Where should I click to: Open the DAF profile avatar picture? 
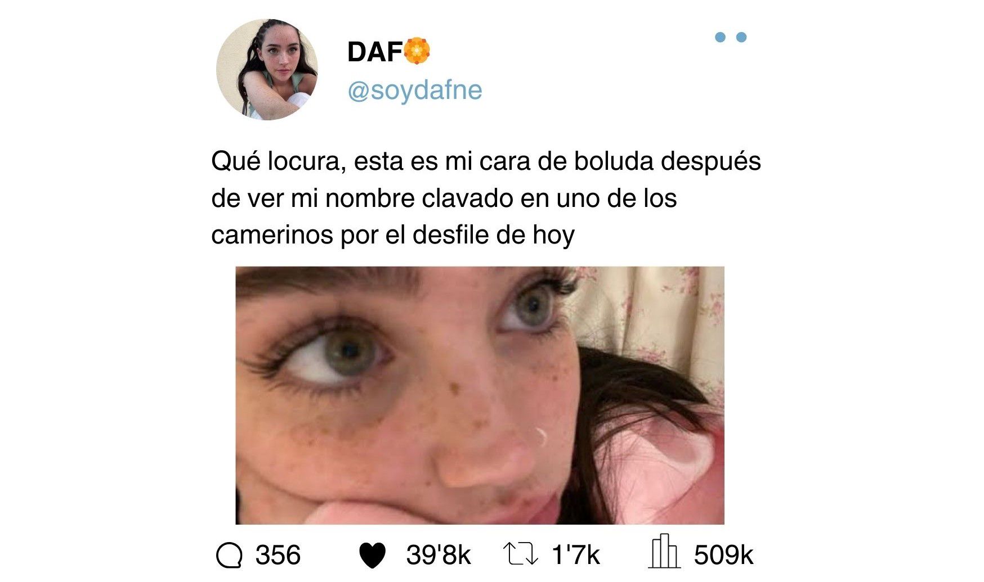click(x=267, y=69)
